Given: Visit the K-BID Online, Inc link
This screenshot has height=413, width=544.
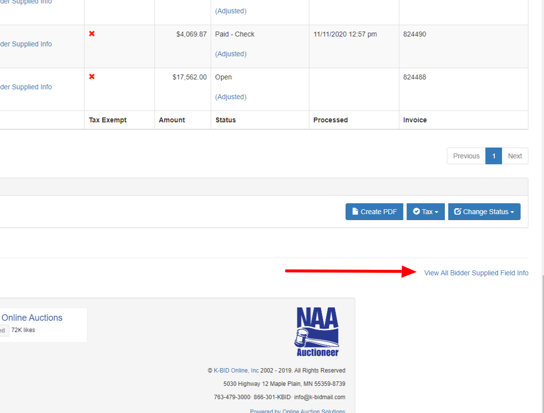Looking at the screenshot, I should pos(236,371).
